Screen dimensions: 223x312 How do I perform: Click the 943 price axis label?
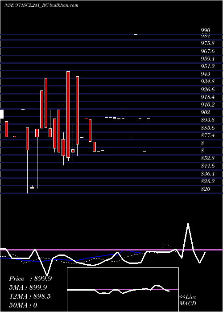(x=206, y=74)
